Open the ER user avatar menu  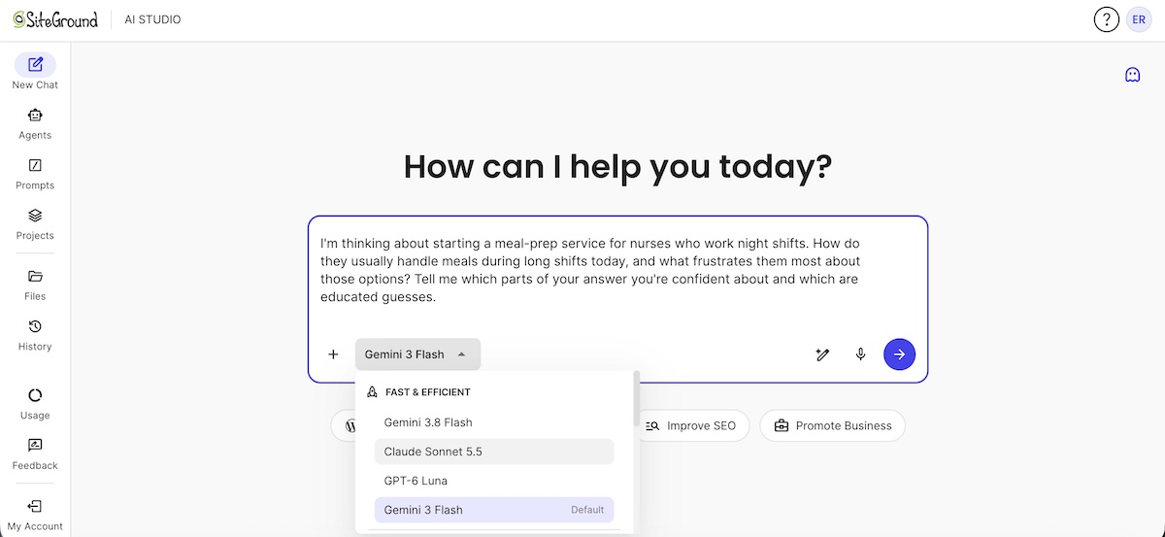click(1139, 19)
